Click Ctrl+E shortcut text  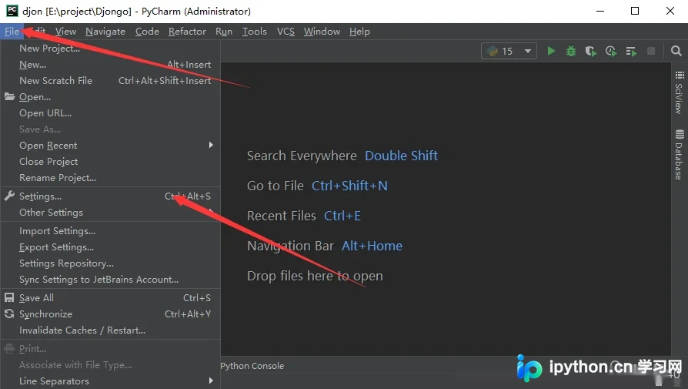pos(342,216)
